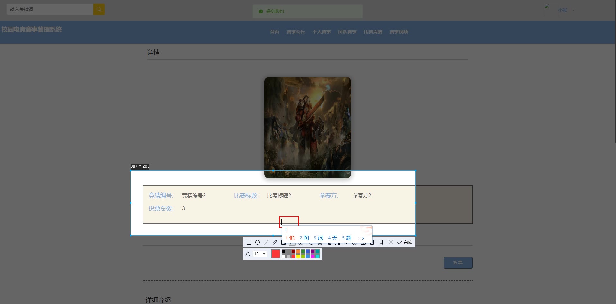Click the text 竞猜编号2 value

tap(194, 195)
